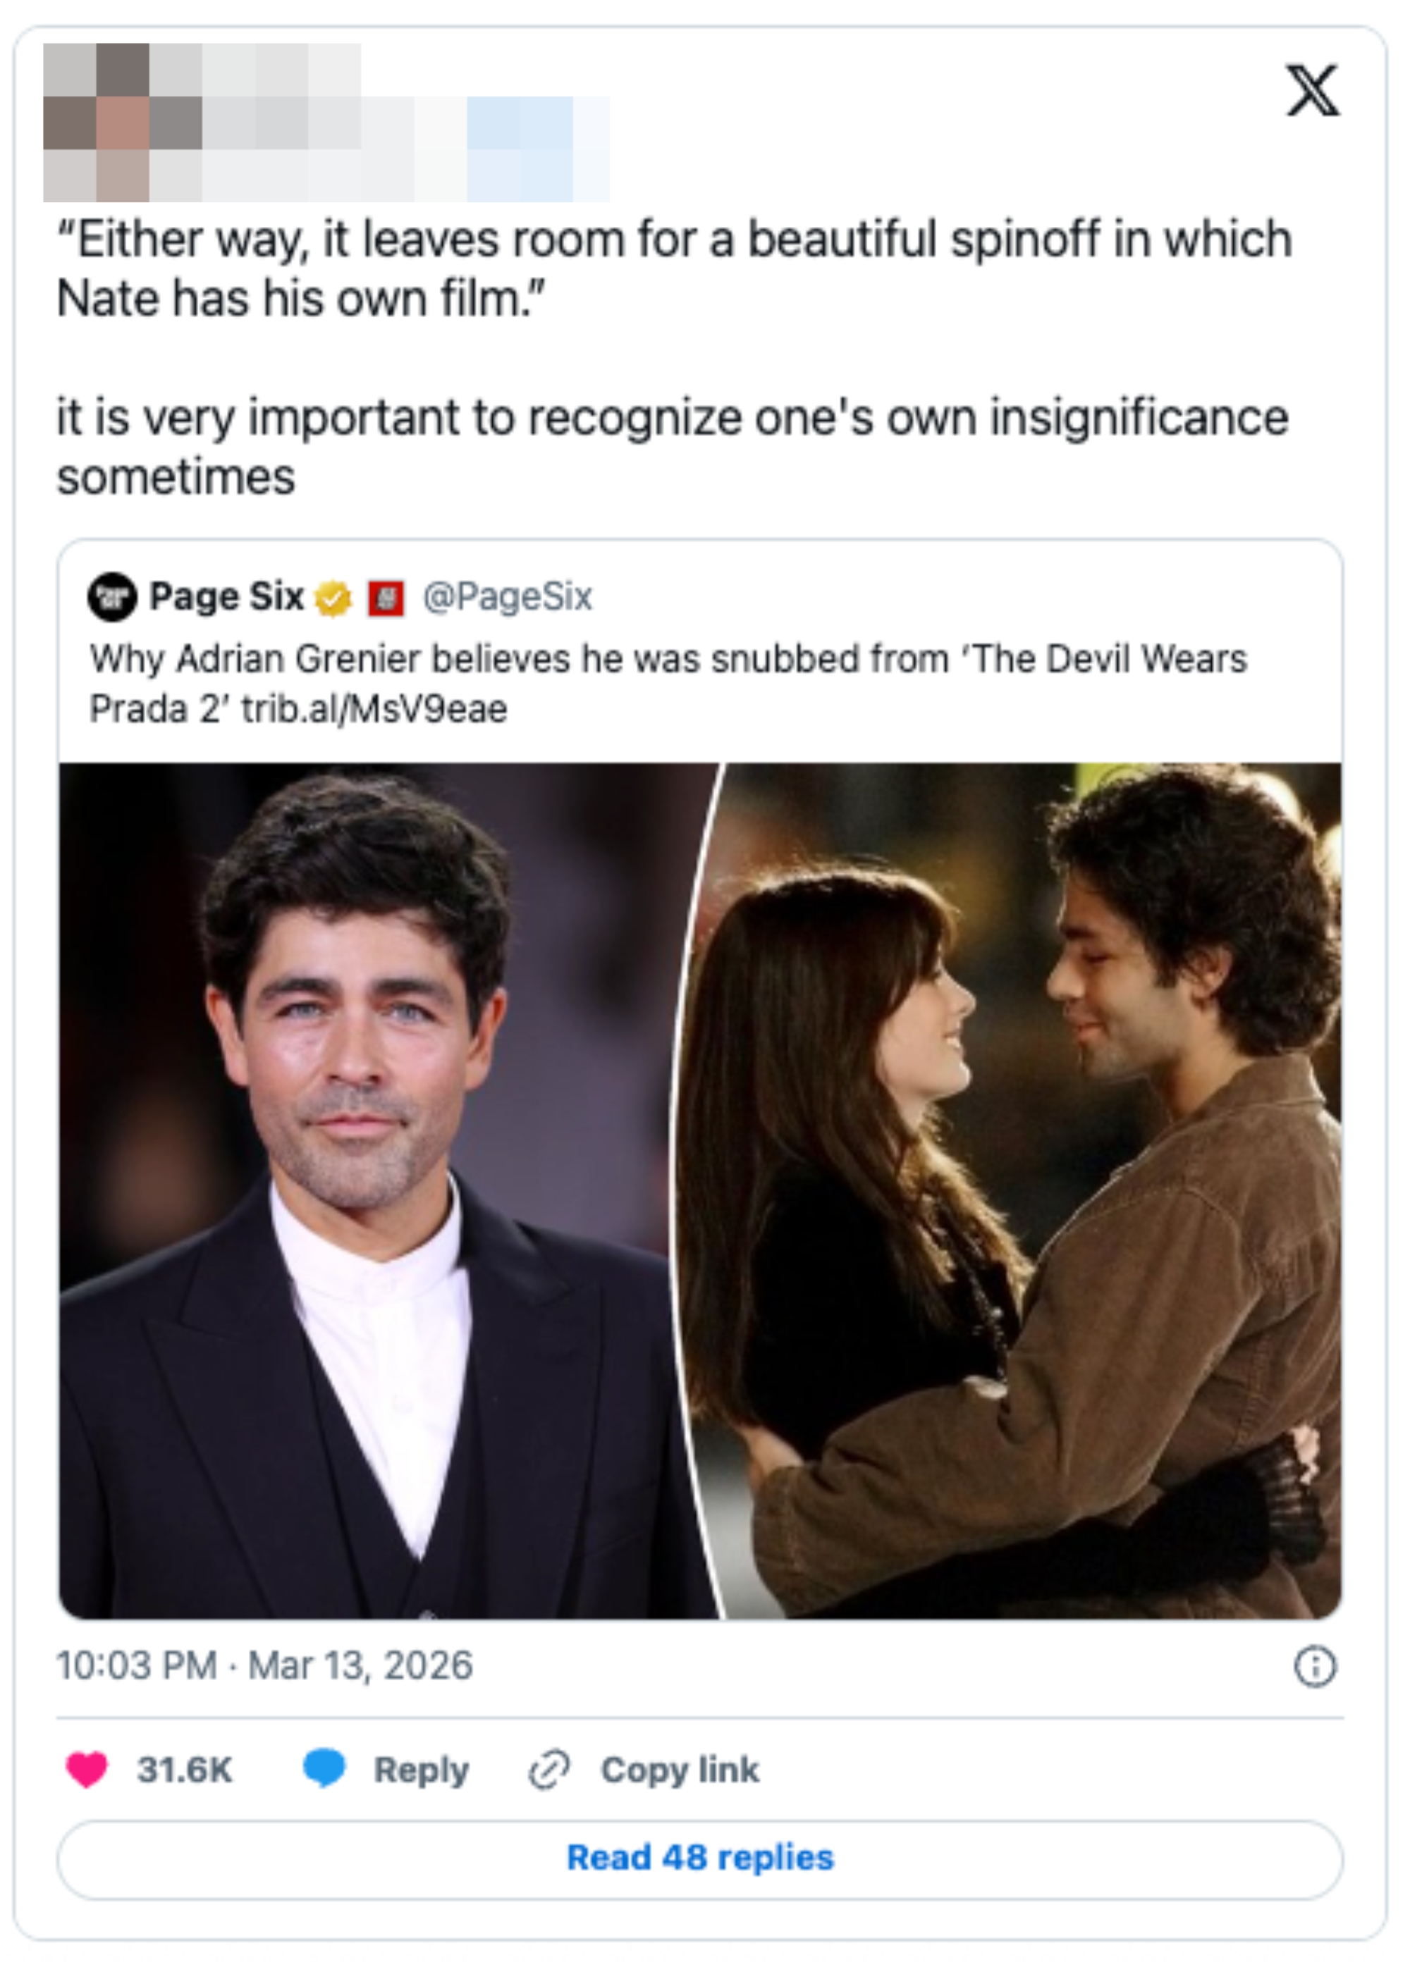Click Page Six profile avatar
Screen dimensions: 1410x1962
pos(111,597)
